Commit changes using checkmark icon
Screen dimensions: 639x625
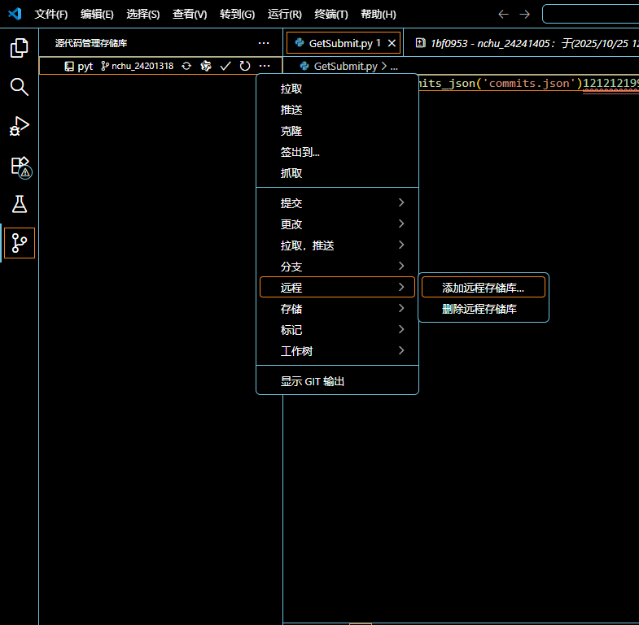coord(225,66)
